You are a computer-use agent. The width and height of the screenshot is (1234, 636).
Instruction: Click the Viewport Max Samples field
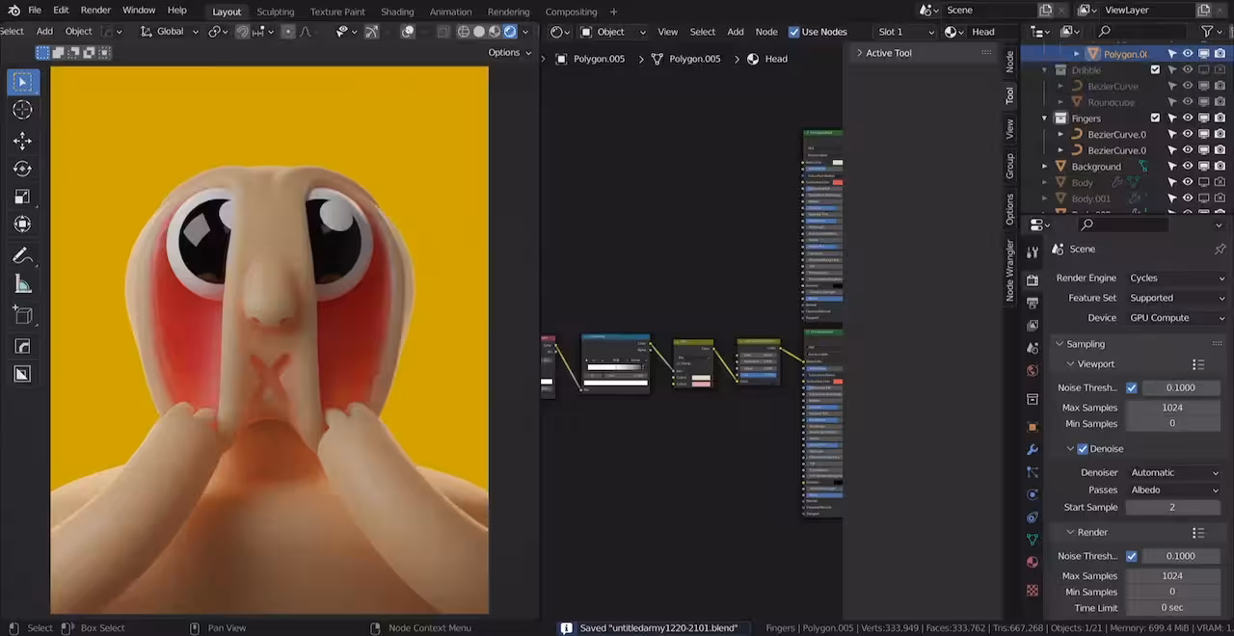click(x=1172, y=408)
